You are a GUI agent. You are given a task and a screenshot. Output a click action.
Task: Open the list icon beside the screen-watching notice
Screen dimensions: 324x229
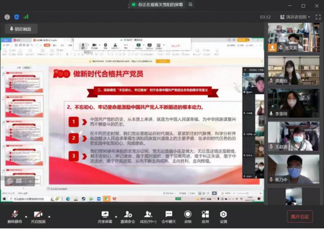(x=190, y=4)
